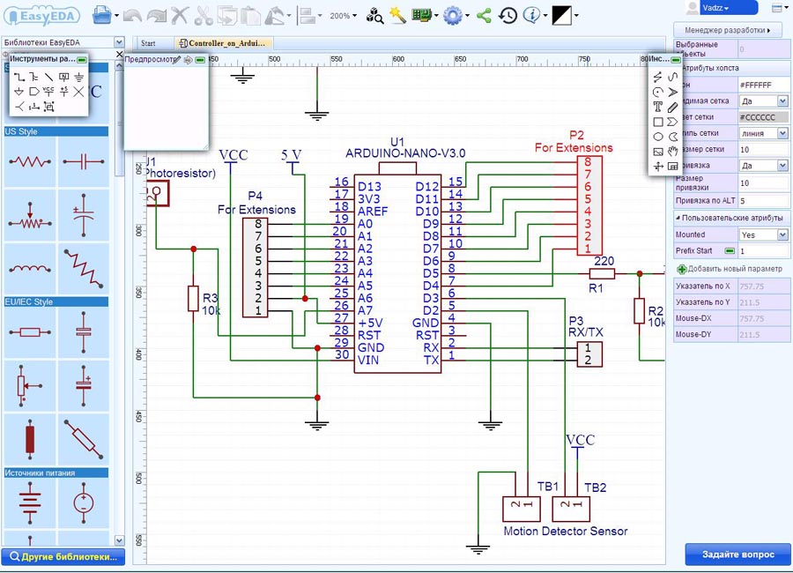Select the battery power source thumbnail
This screenshot has width=793, height=573.
coord(30,502)
